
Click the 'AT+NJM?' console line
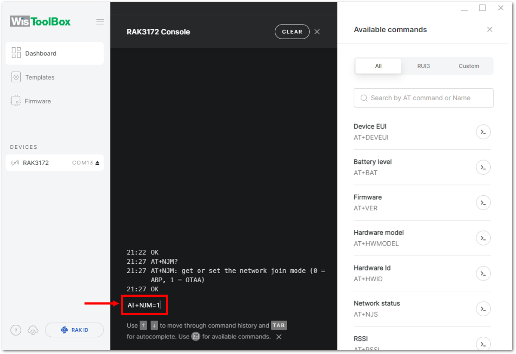(x=164, y=261)
